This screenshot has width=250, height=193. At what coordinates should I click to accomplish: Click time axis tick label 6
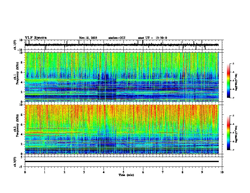click(x=143, y=172)
